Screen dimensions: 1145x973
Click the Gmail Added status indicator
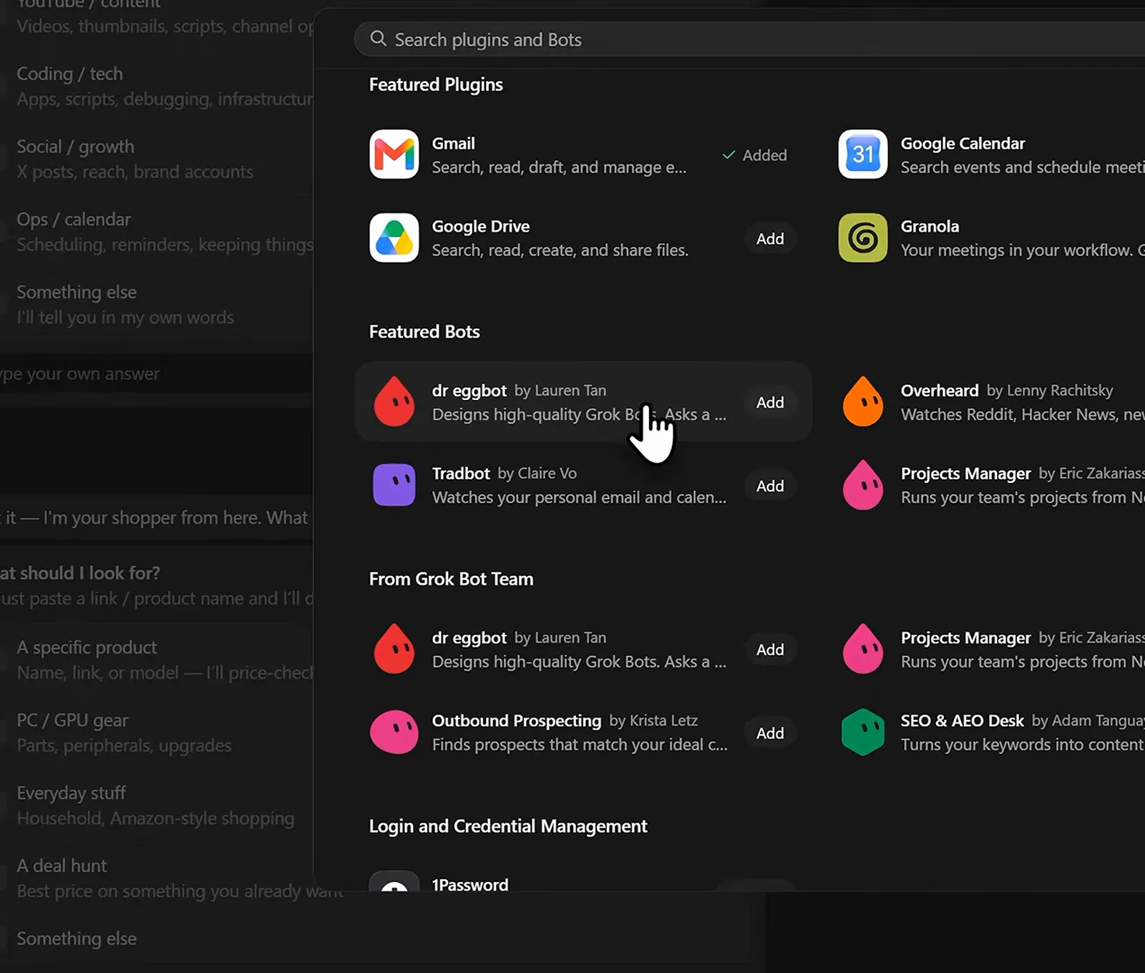coord(754,155)
